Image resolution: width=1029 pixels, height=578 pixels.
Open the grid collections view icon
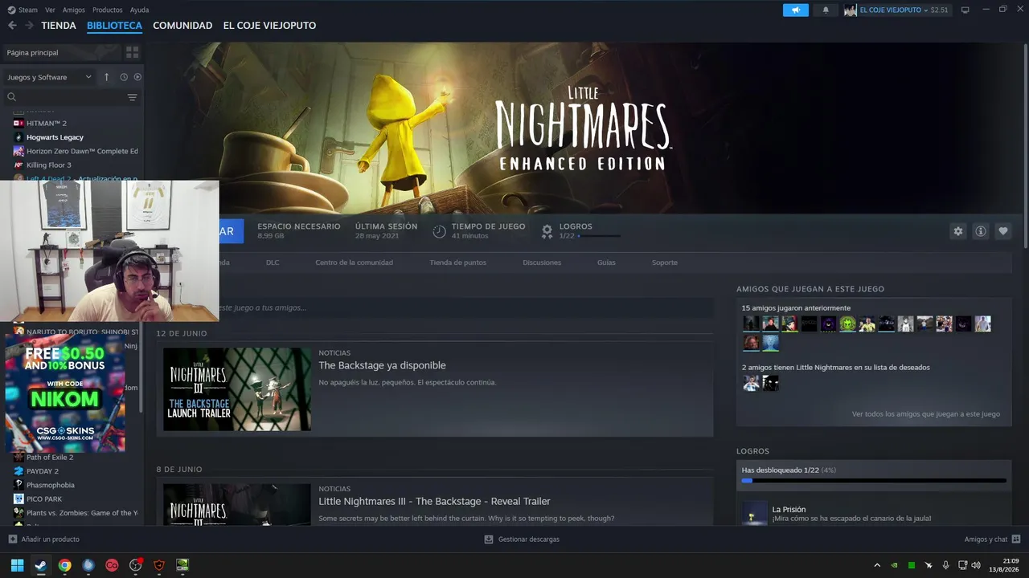point(133,52)
